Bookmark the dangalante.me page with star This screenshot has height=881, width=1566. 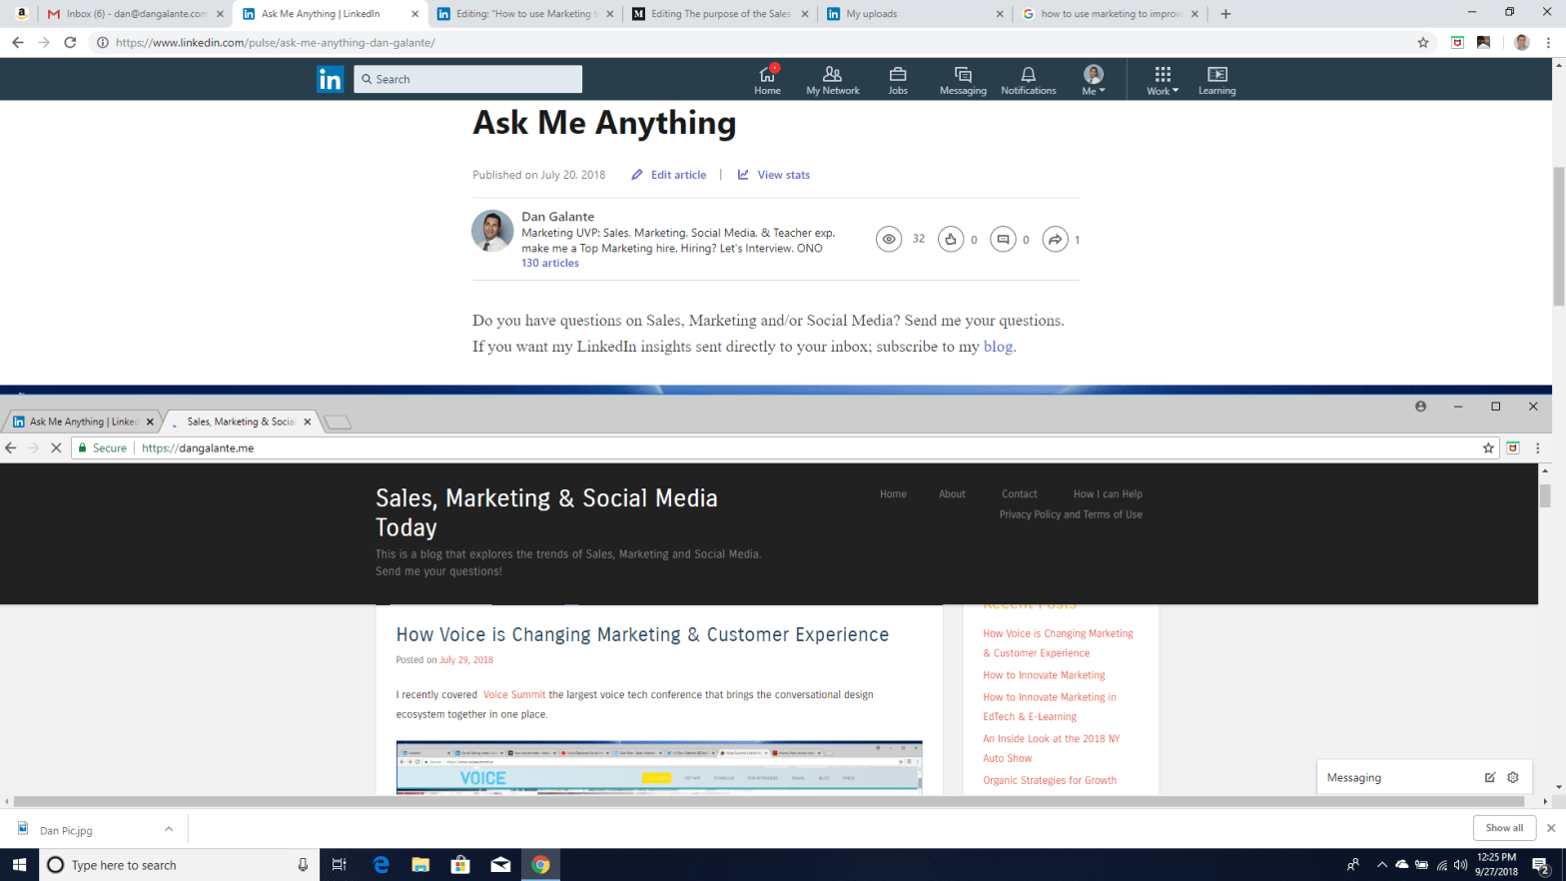1488,448
